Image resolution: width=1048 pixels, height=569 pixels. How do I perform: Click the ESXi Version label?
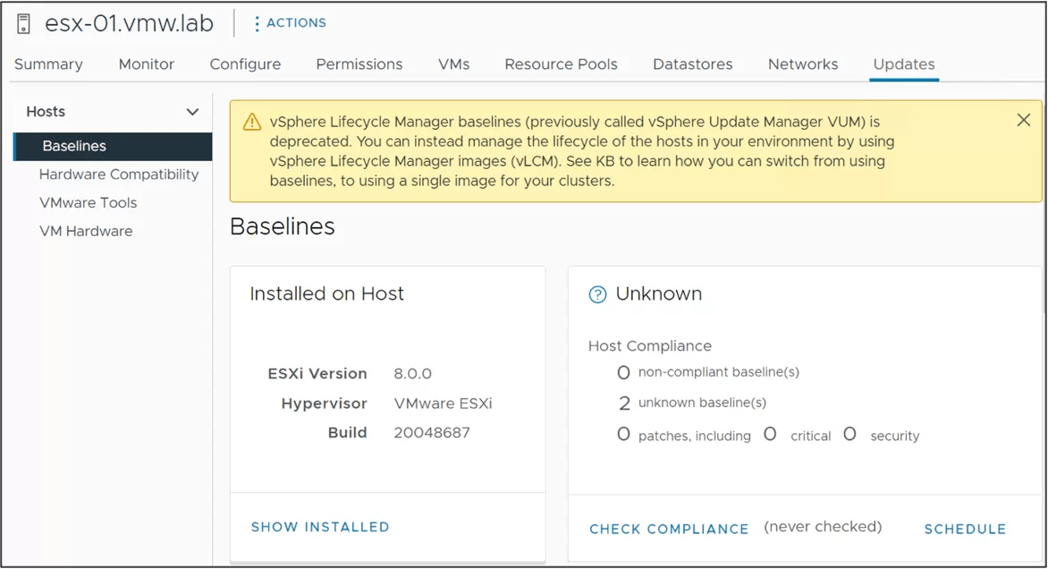click(317, 374)
